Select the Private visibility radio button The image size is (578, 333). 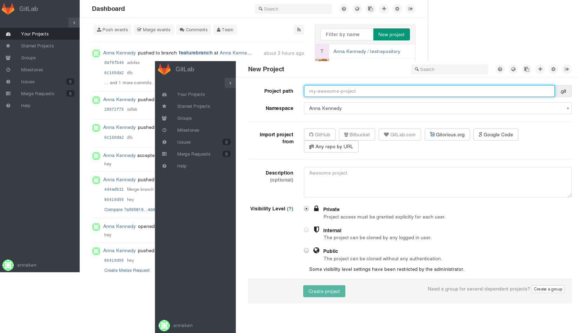click(306, 209)
